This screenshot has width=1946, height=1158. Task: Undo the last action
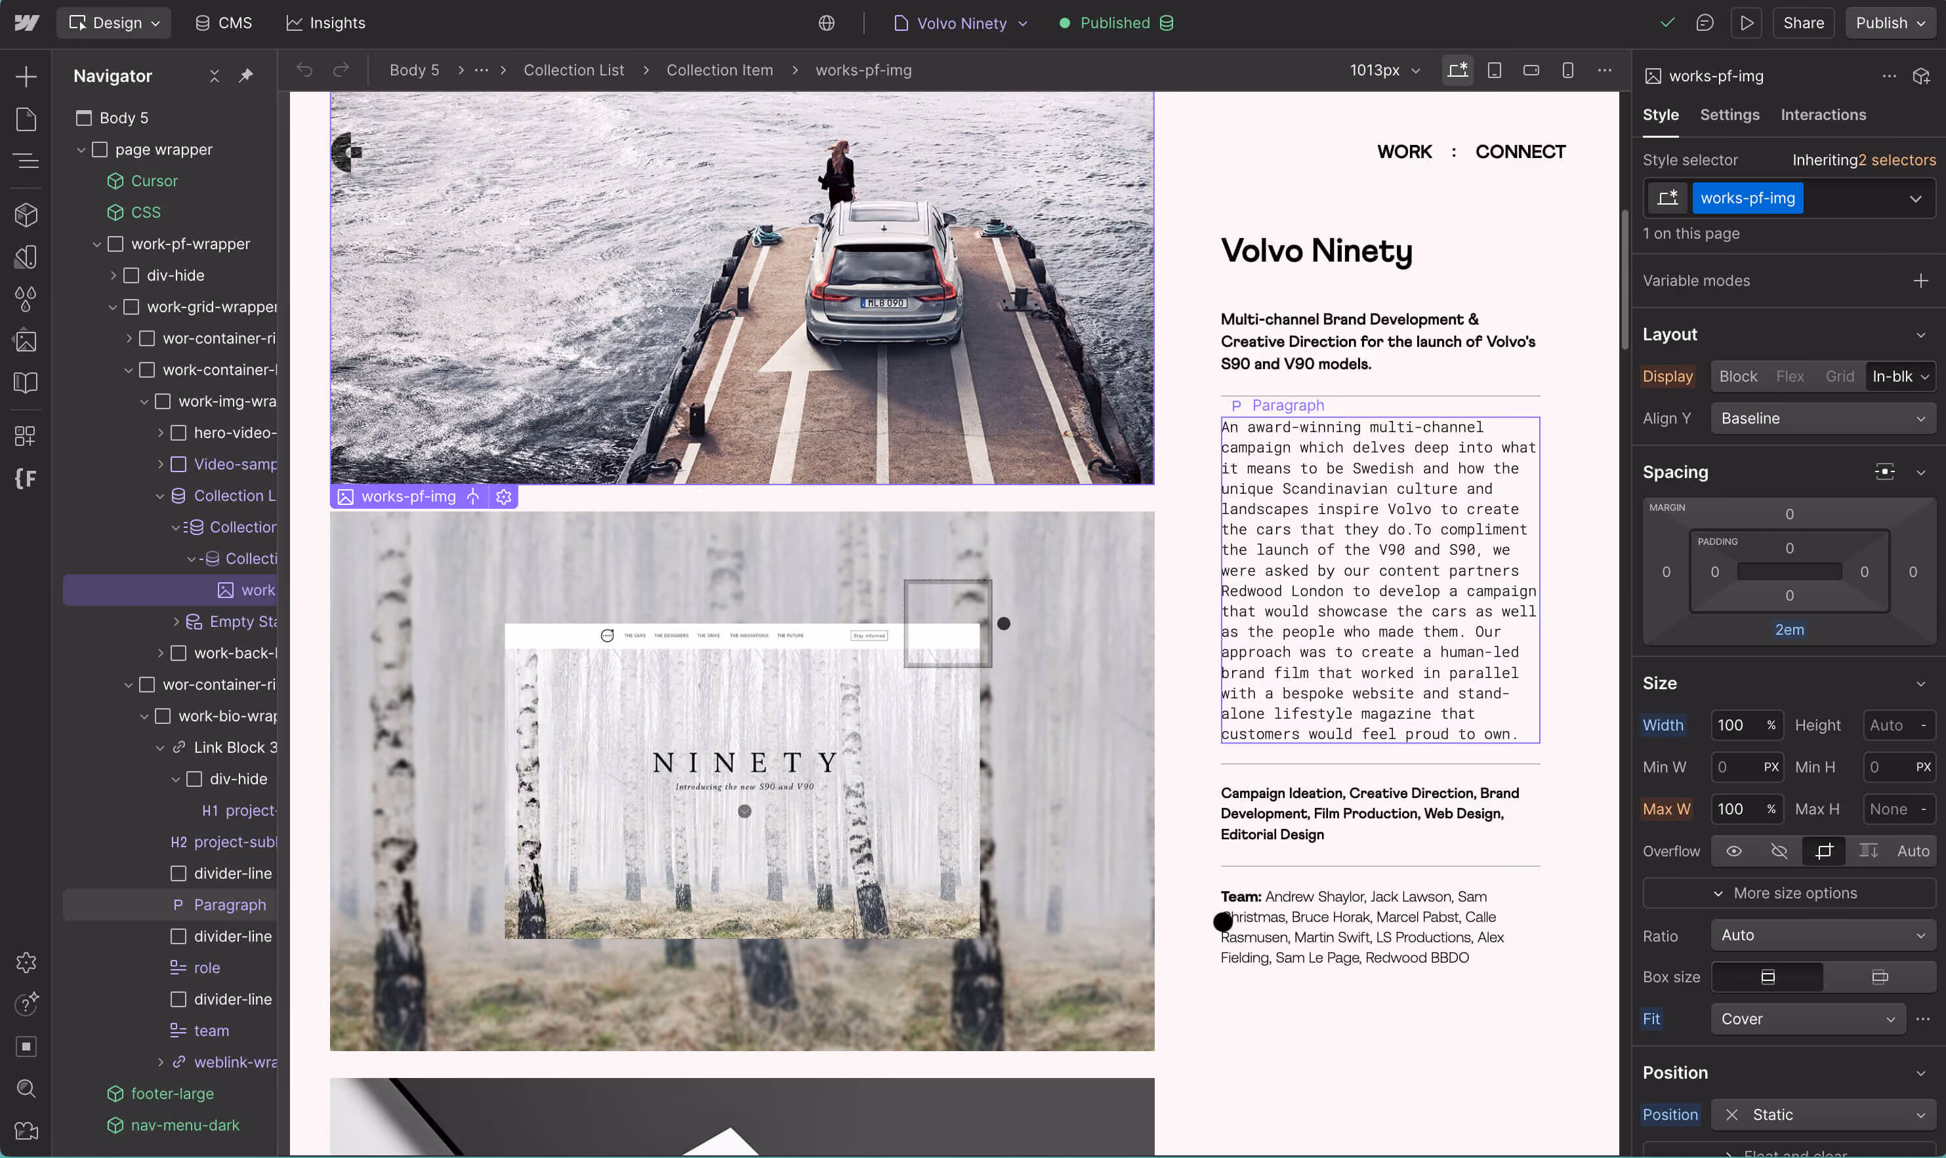point(304,70)
